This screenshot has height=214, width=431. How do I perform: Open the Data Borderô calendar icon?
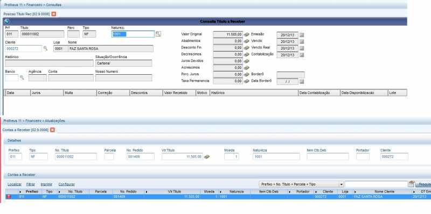302,82
